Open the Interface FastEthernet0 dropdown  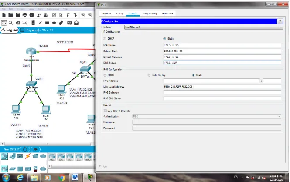[x=204, y=27]
